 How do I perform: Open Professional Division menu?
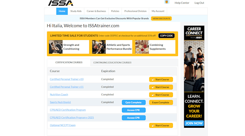click(x=135, y=11)
